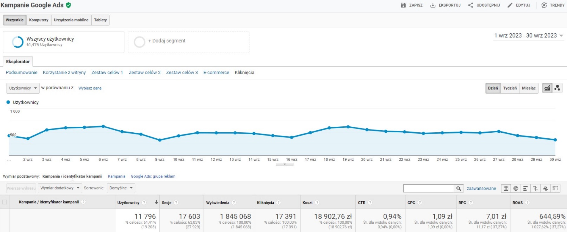The image size is (567, 232).
Task: Open the zaawansowane filter link
Action: [481, 188]
